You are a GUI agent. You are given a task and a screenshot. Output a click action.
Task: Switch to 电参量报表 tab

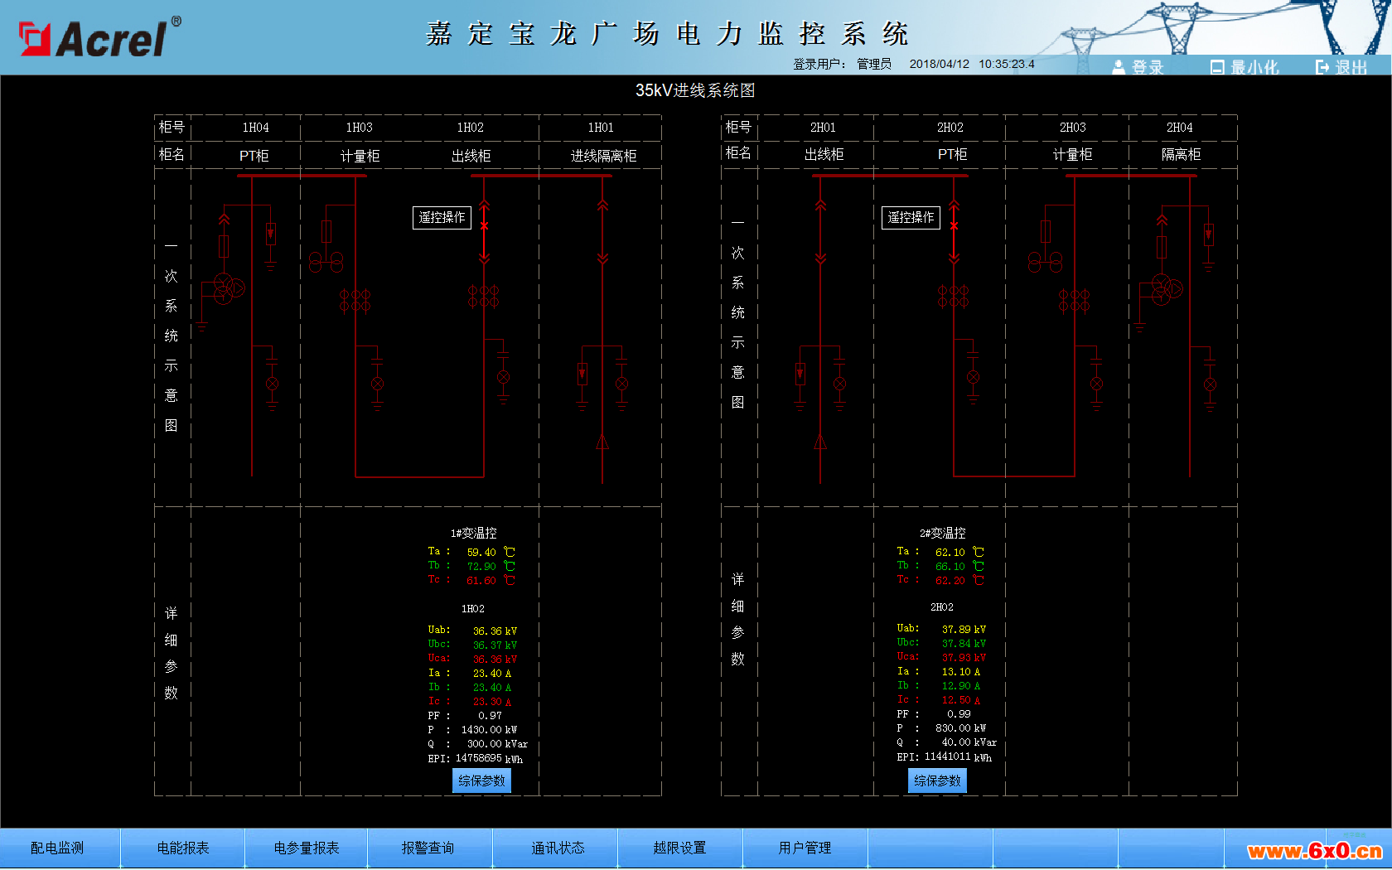point(307,848)
